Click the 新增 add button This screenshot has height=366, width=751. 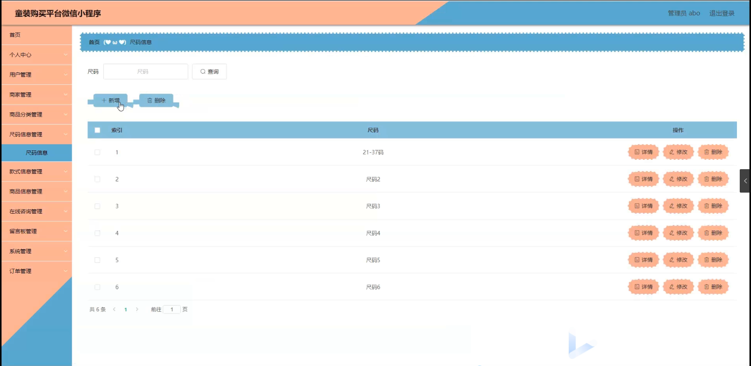coord(110,100)
